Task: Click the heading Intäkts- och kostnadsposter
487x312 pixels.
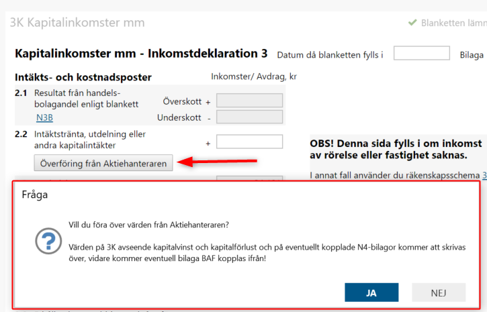Action: point(83,77)
